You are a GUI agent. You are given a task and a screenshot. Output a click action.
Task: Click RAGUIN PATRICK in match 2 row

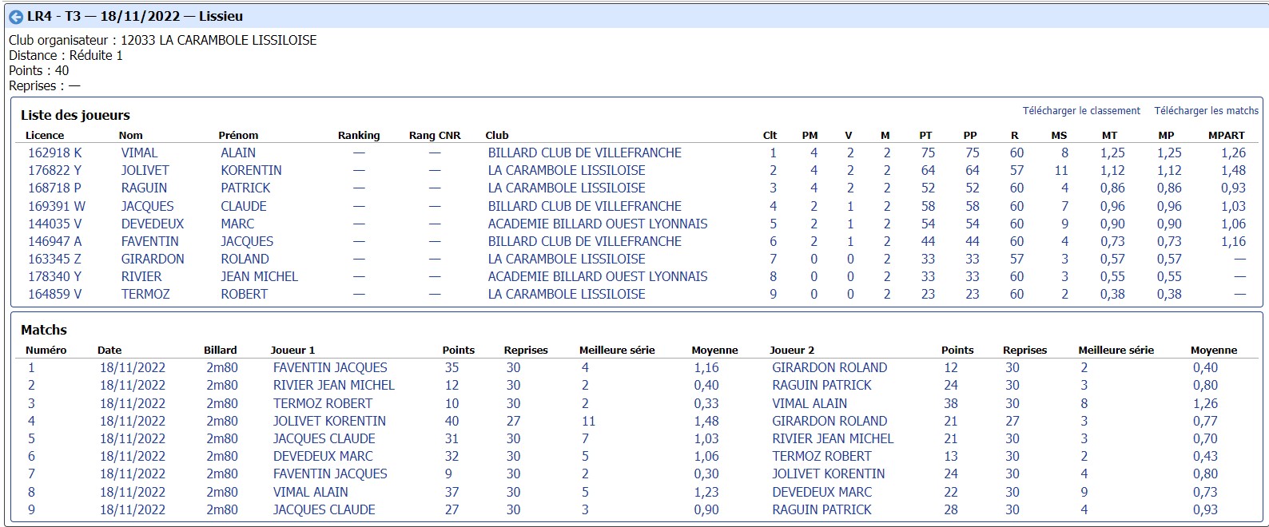[x=821, y=385]
